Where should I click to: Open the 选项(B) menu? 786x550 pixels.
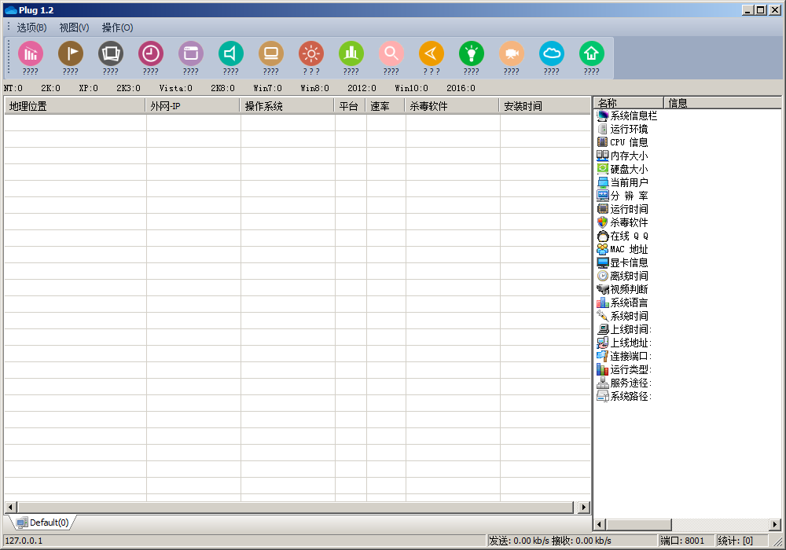pyautogui.click(x=31, y=27)
